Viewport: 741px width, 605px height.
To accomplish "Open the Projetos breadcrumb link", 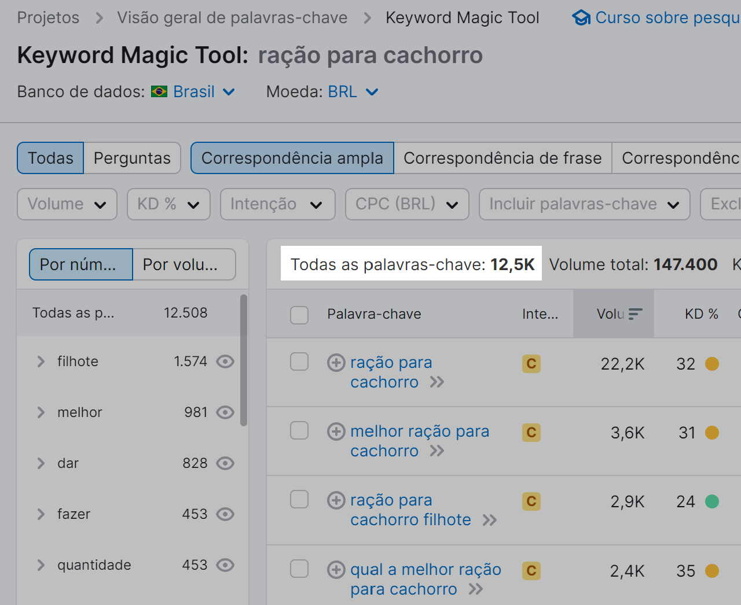I will [x=48, y=17].
